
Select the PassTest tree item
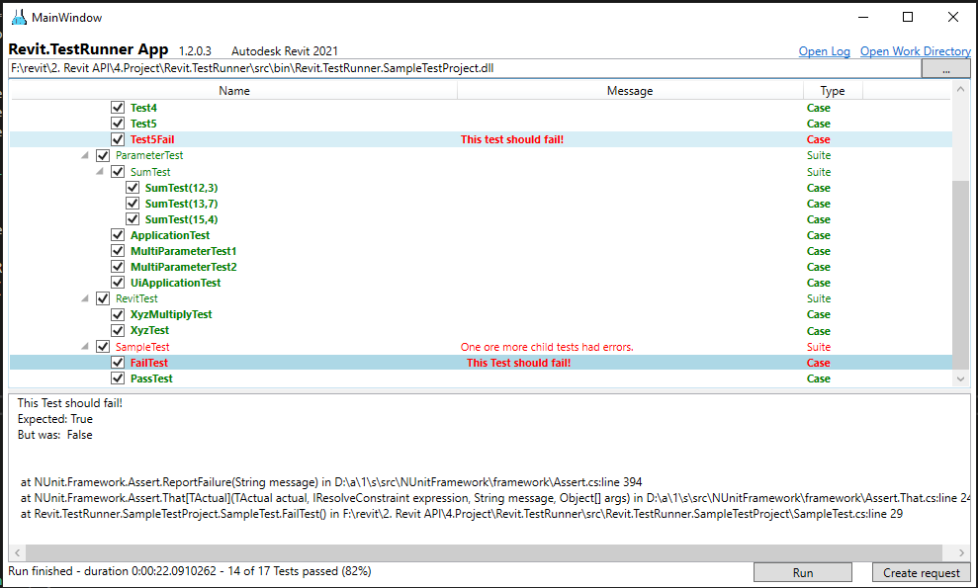click(151, 378)
